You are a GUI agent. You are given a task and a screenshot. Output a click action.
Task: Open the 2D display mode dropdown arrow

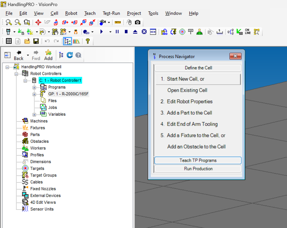coord(92,32)
